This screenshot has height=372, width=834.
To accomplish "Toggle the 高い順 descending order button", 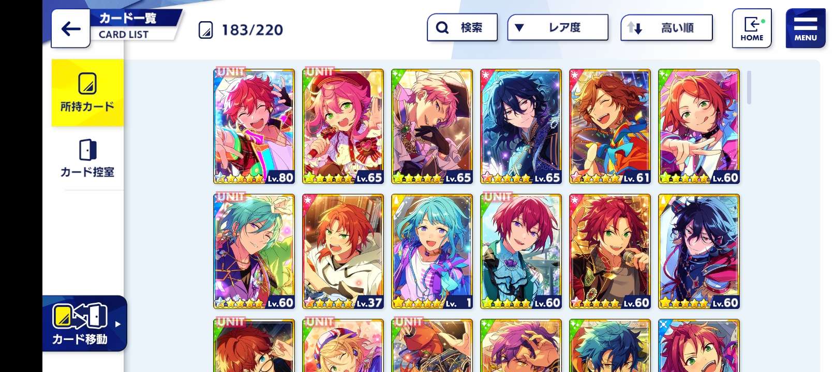I will click(666, 28).
